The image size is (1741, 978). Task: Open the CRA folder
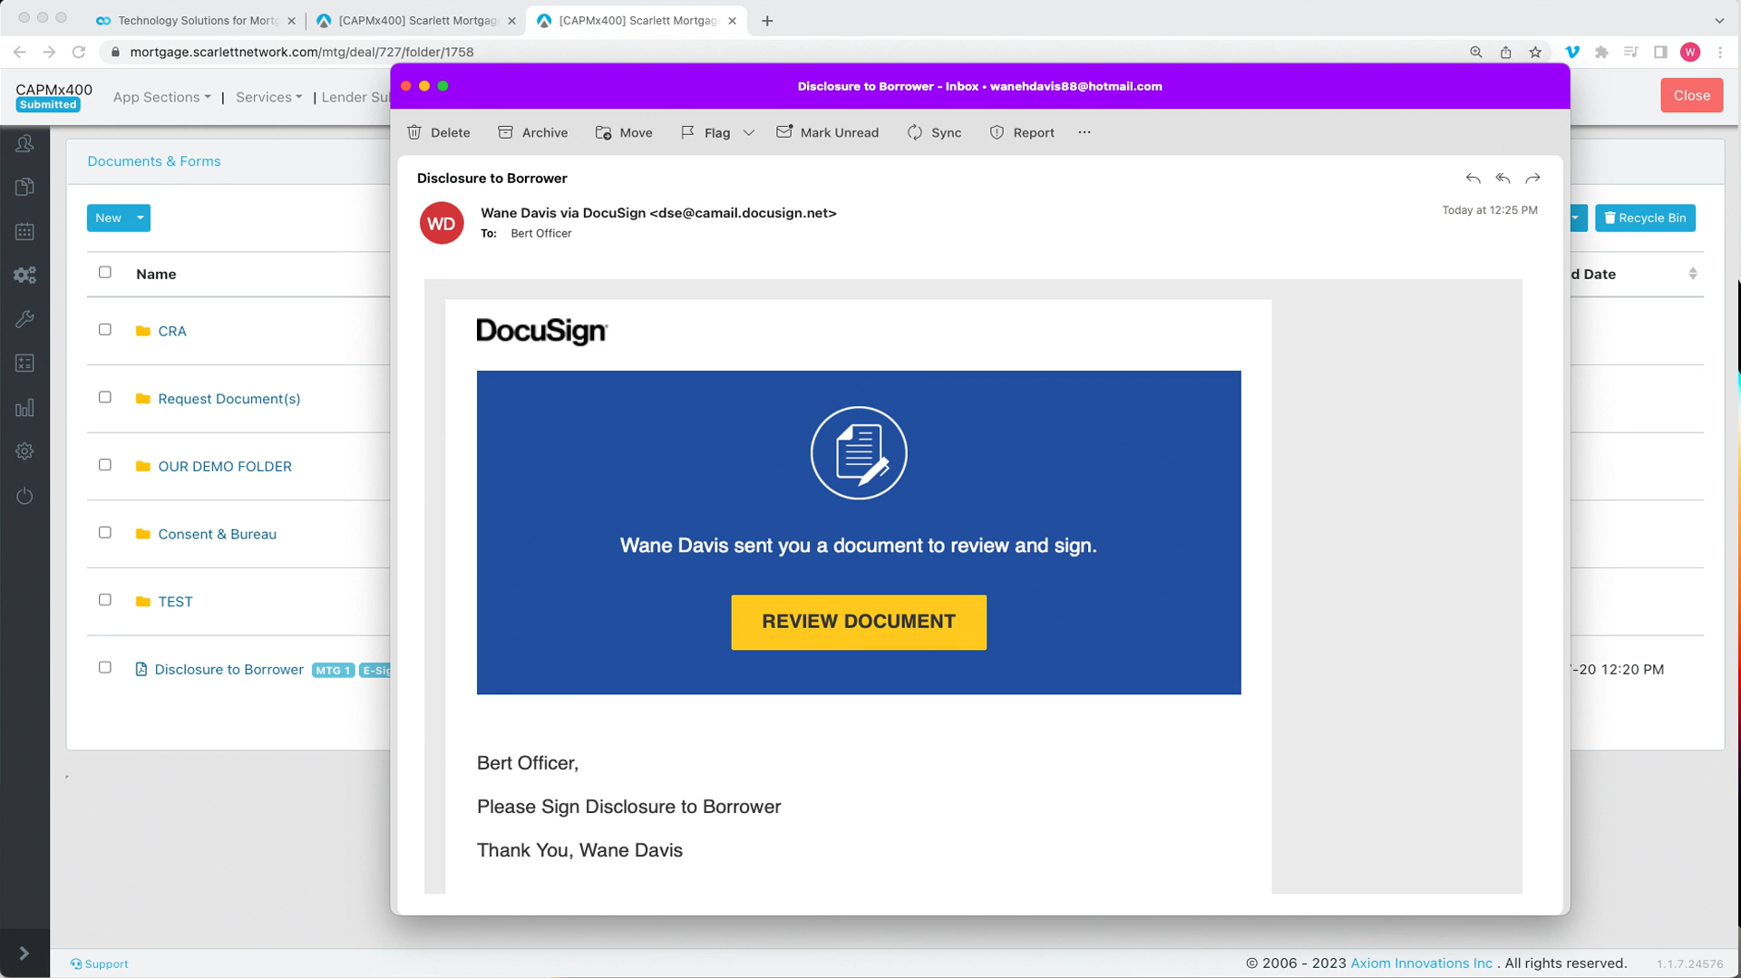click(x=172, y=331)
